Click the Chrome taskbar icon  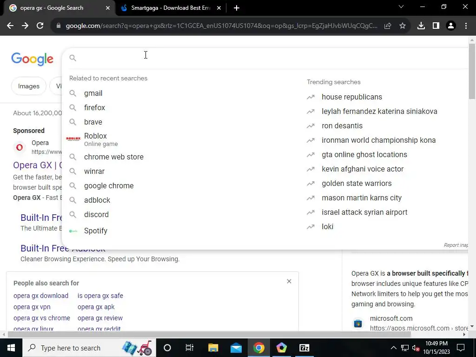258,348
